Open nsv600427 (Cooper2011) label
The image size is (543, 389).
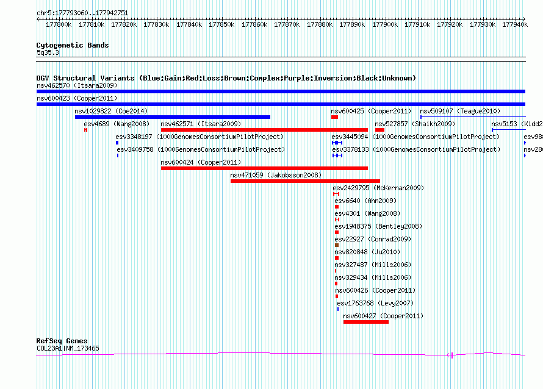coord(383,316)
